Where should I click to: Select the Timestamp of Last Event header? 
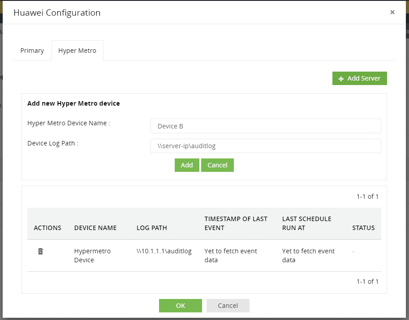tap(236, 223)
